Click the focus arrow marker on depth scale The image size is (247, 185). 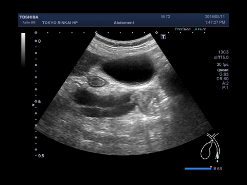(33, 105)
